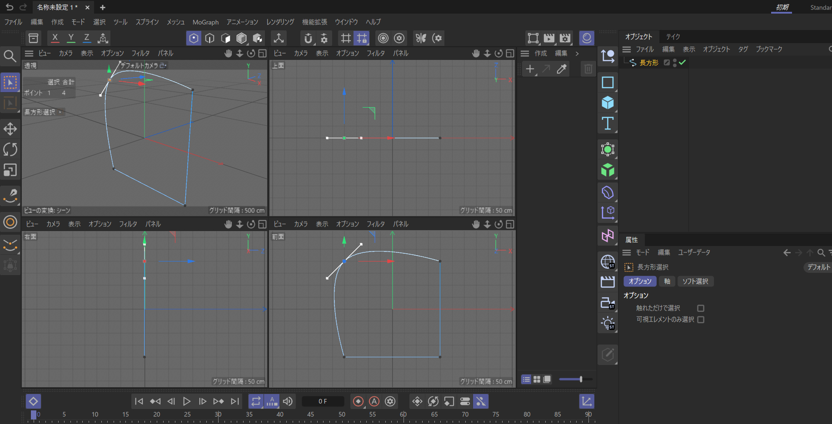Toggle the 長方形 object enabled checkmark
This screenshot has height=424, width=832.
[682, 63]
